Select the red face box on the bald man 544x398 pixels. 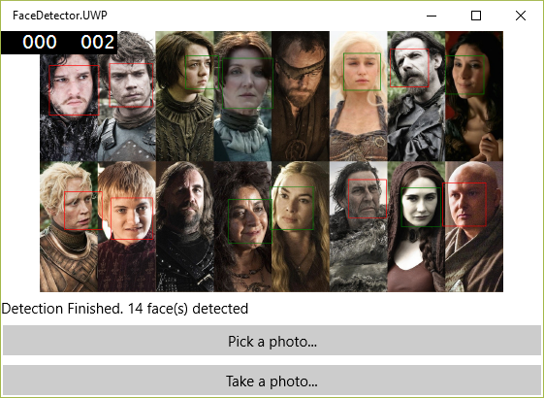pyautogui.click(x=464, y=205)
